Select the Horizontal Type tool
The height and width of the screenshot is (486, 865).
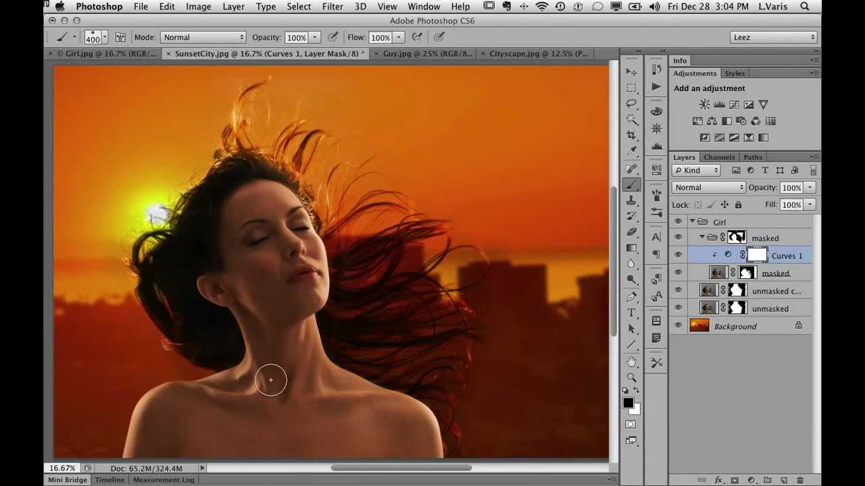coord(631,313)
